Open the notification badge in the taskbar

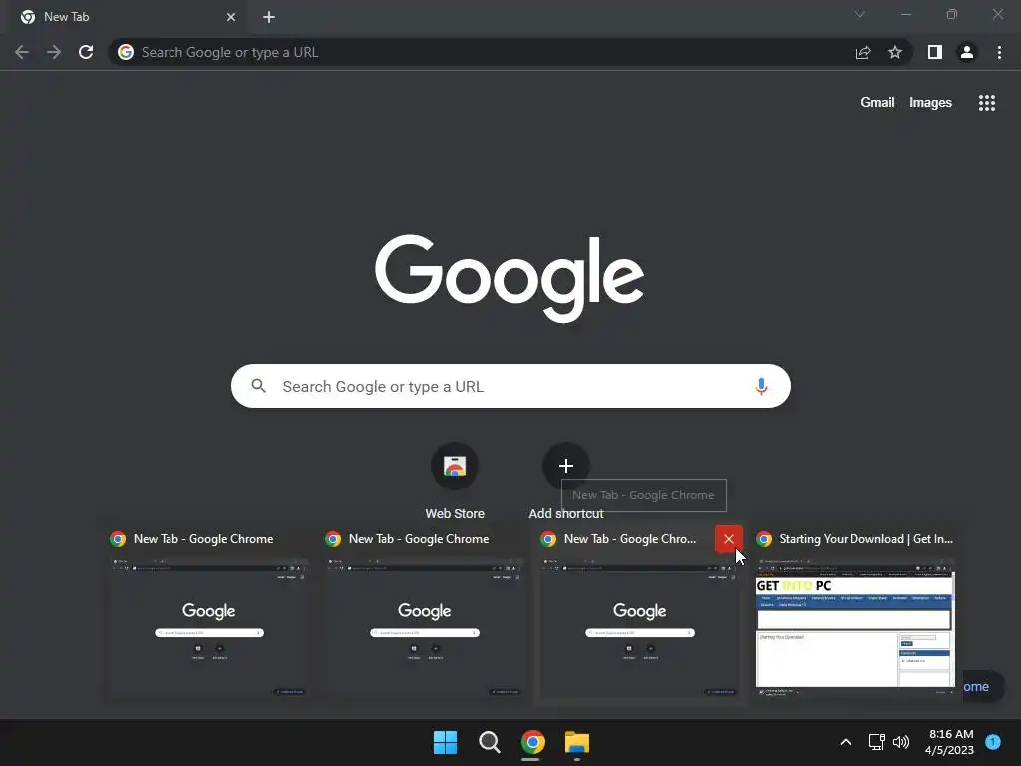[x=993, y=742]
